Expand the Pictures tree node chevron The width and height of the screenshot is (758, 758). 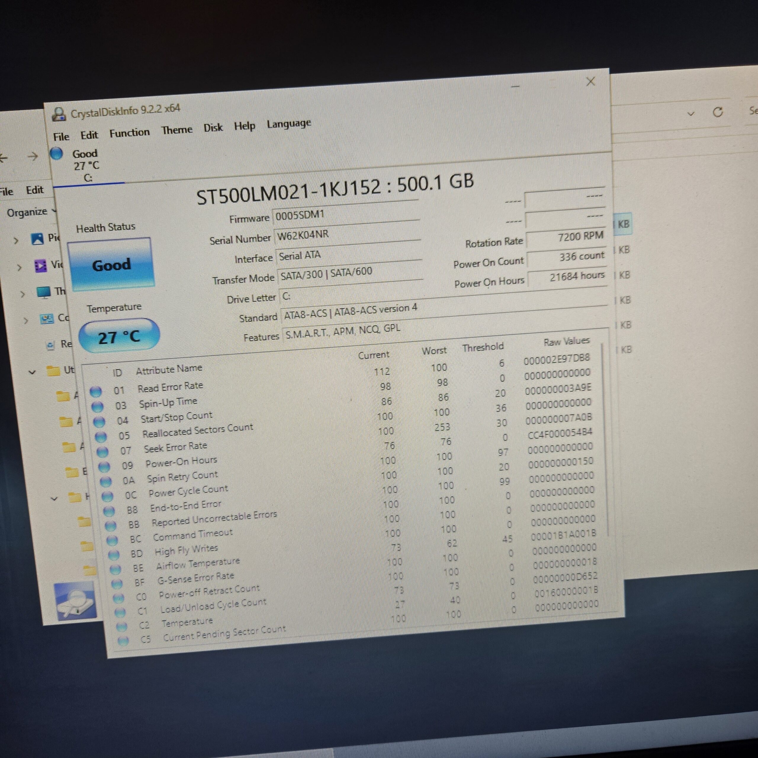pyautogui.click(x=16, y=240)
